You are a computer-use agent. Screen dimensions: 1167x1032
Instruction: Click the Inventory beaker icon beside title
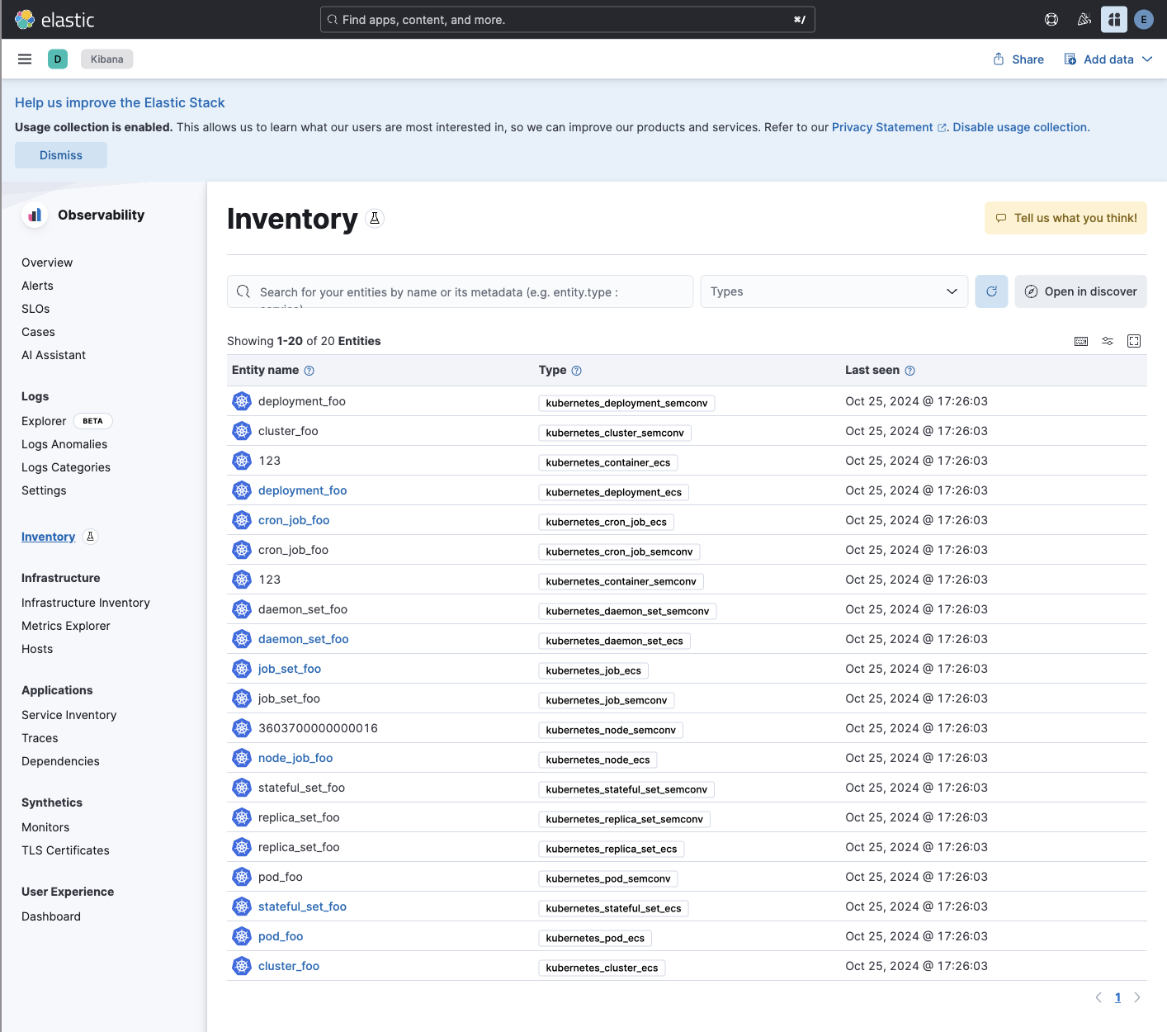point(375,218)
